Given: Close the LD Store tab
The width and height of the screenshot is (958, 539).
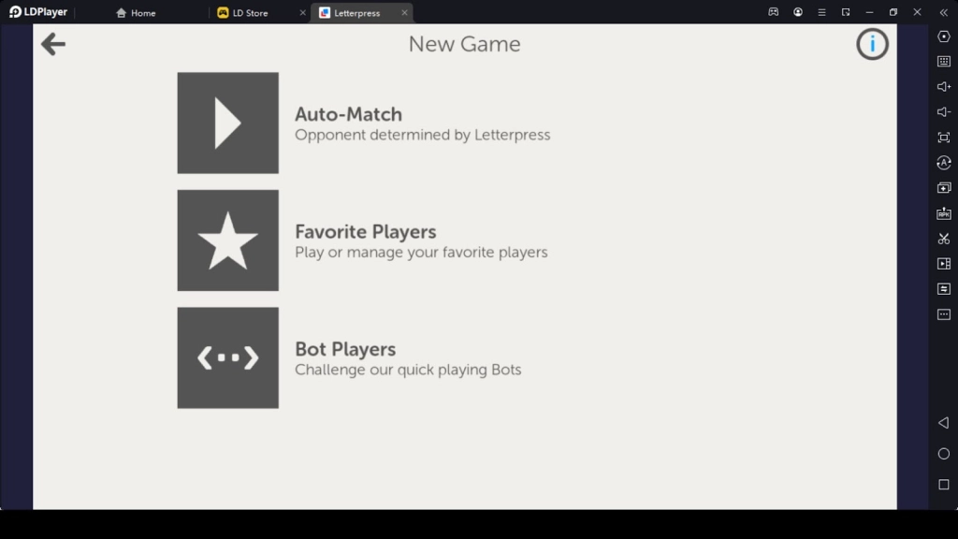Looking at the screenshot, I should point(302,13).
